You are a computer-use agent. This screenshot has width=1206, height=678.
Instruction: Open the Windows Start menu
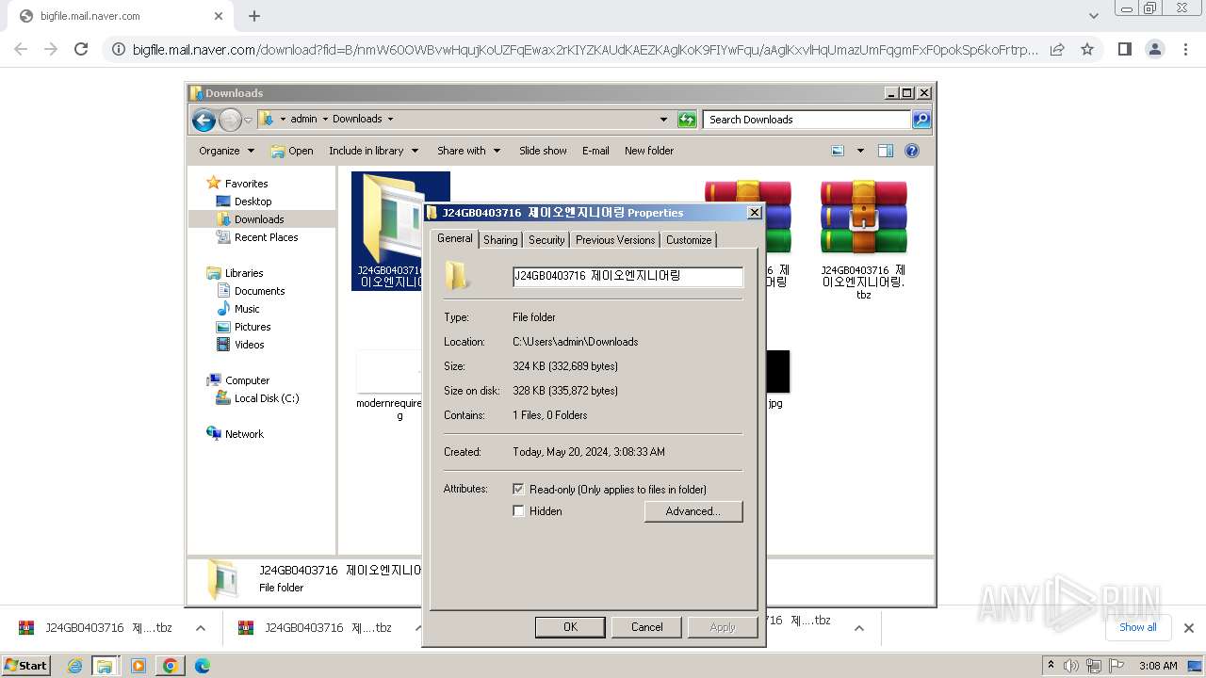(x=25, y=666)
